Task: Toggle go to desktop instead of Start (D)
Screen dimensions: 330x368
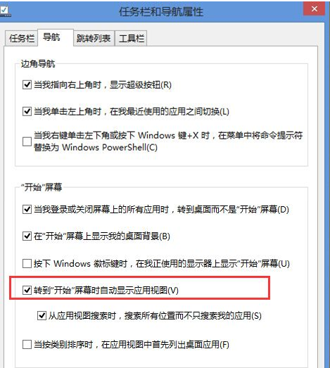Action: click(x=27, y=209)
